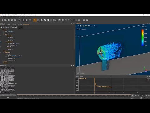The image size is (150, 113).
Task: Click the play forward triangle button
Action: (x=144, y=98)
